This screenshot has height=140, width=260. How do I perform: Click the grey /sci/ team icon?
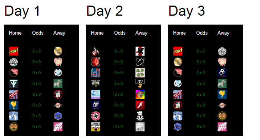tap(140, 127)
